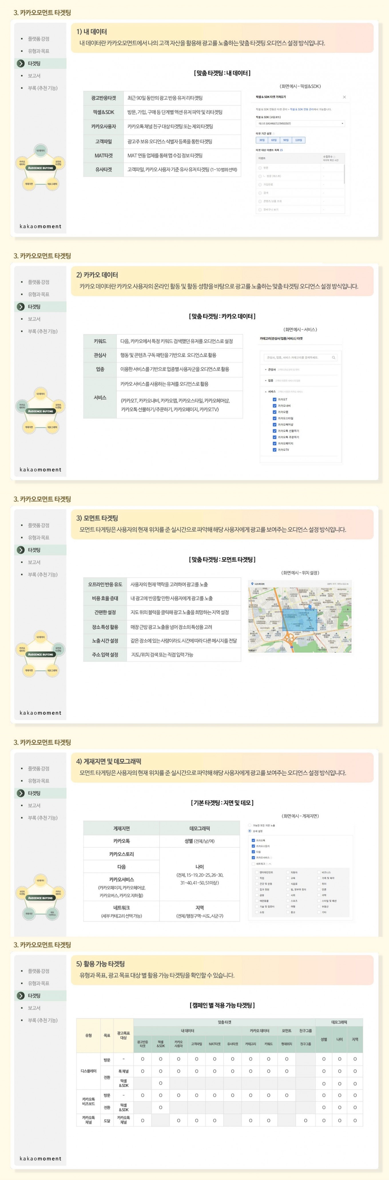Click help icon beside 수집모수 column header
The image size is (389, 1180).
(x=334, y=157)
